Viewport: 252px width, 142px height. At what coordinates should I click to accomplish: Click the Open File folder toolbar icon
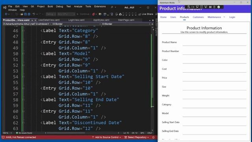(22, 14)
